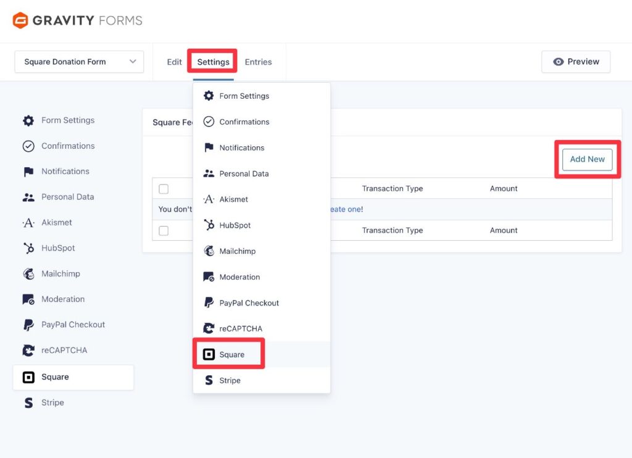The image size is (632, 458).
Task: Switch to the Edit tab
Action: tap(174, 62)
